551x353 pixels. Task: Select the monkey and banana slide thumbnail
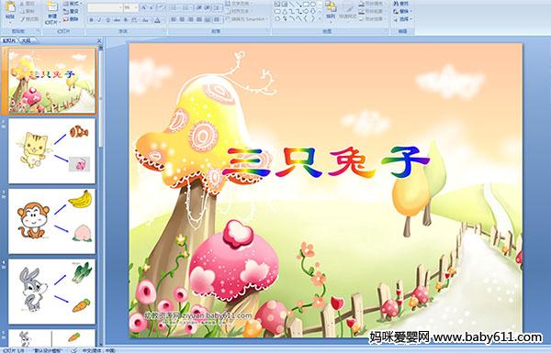(51, 221)
